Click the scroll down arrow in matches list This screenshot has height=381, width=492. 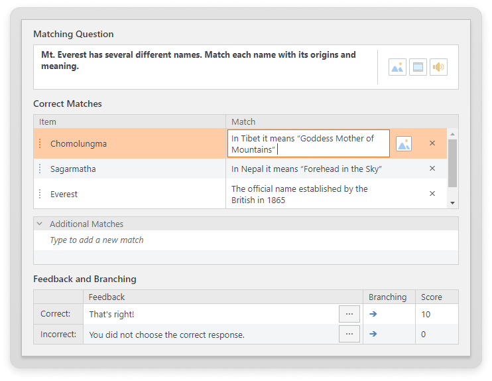click(452, 203)
